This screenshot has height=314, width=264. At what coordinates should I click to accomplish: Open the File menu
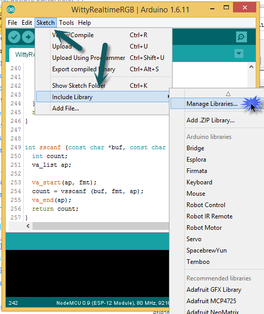pos(12,23)
